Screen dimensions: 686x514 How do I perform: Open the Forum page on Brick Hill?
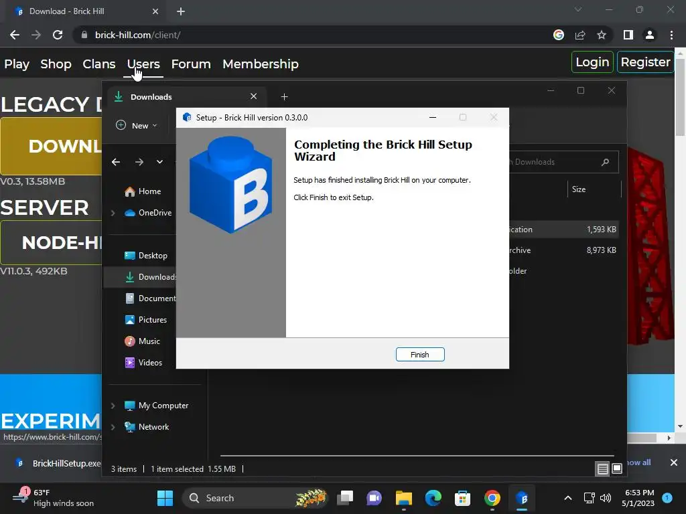pos(191,64)
